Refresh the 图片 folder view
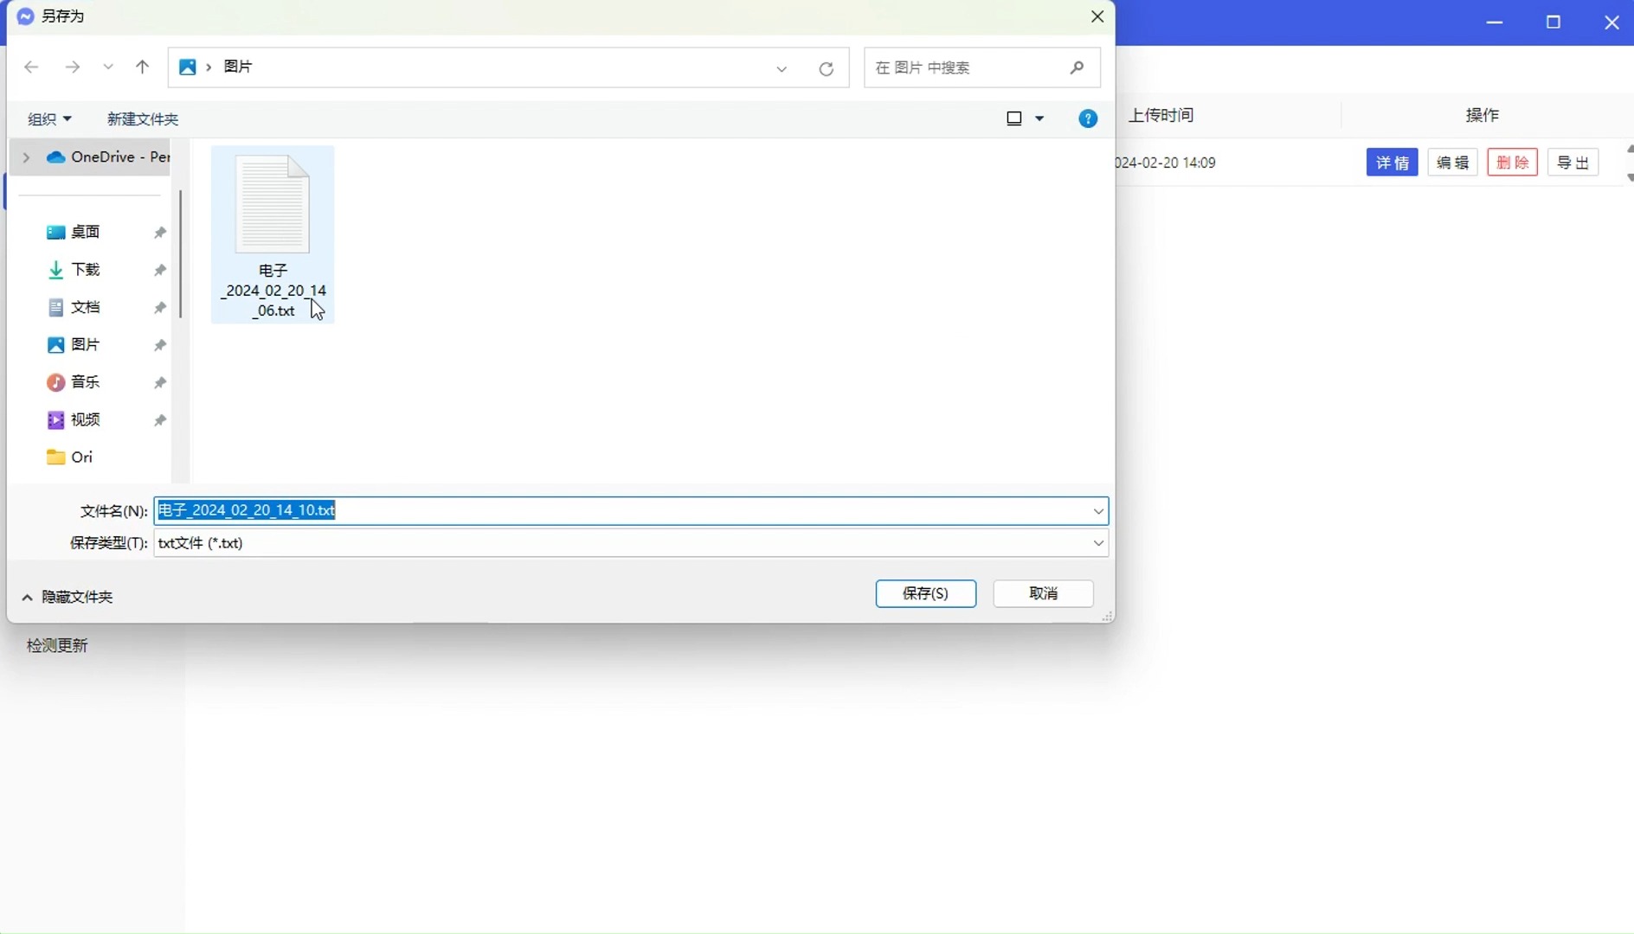The height and width of the screenshot is (934, 1634). pos(827,68)
